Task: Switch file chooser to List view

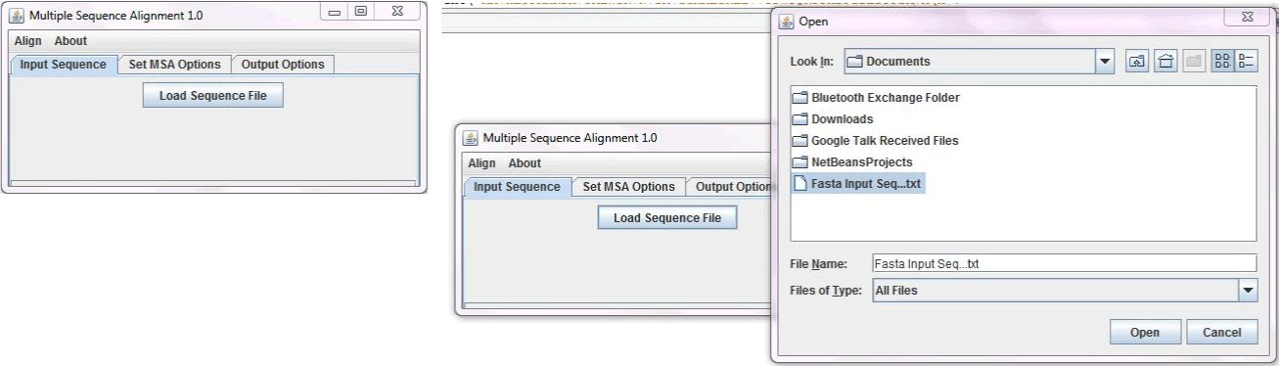Action: pyautogui.click(x=1223, y=62)
